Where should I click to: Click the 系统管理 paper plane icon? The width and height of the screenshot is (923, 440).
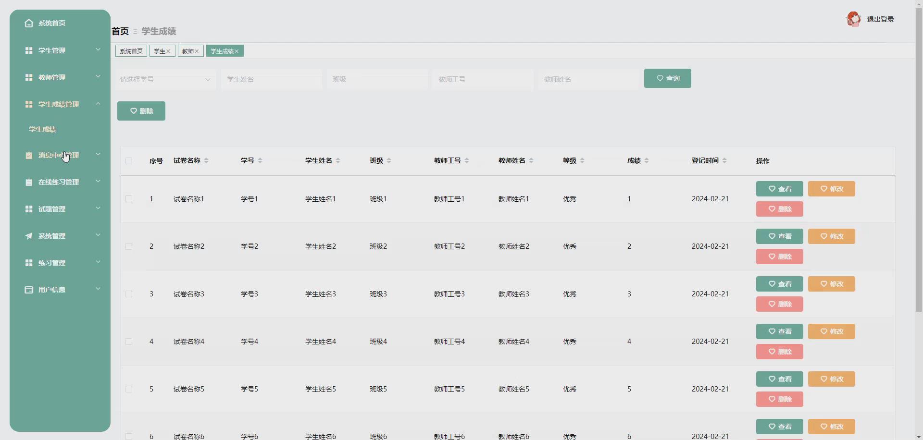pyautogui.click(x=29, y=236)
